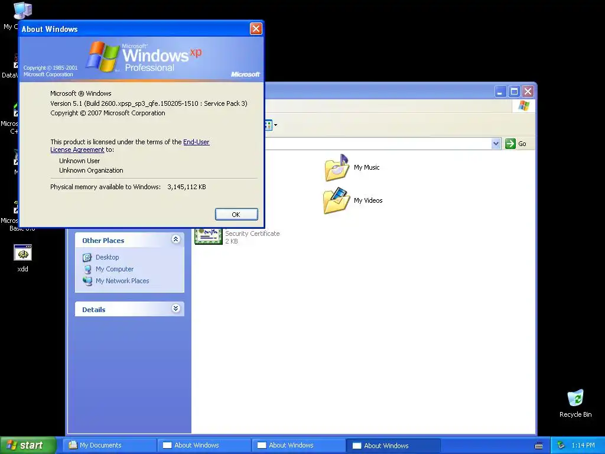Go to My Computer in Other Places

[115, 269]
